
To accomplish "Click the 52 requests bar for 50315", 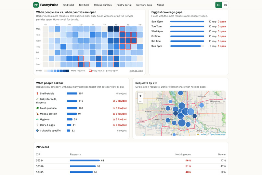I will [81, 172].
